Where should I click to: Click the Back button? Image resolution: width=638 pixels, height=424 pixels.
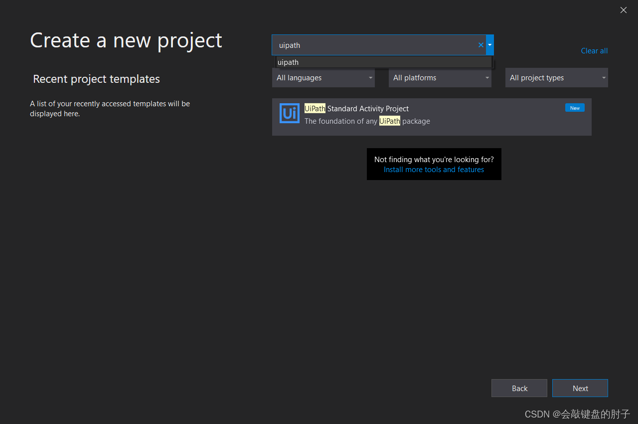(519, 388)
